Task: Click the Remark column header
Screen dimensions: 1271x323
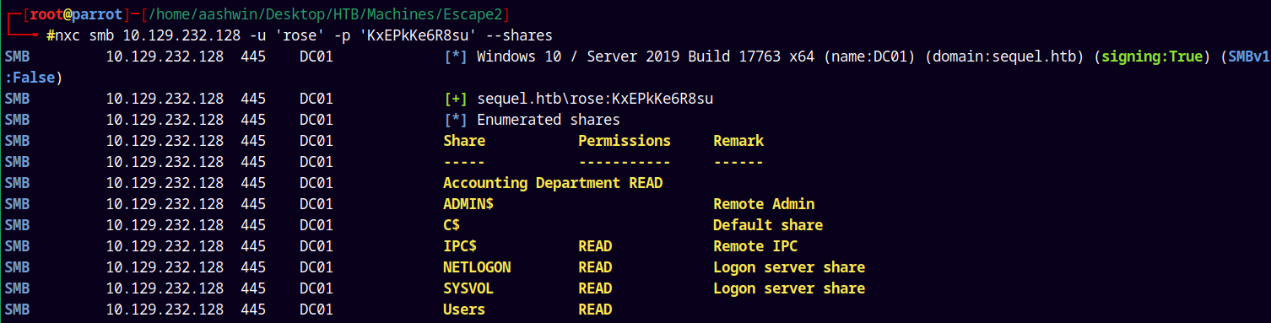Action: pyautogui.click(x=738, y=141)
